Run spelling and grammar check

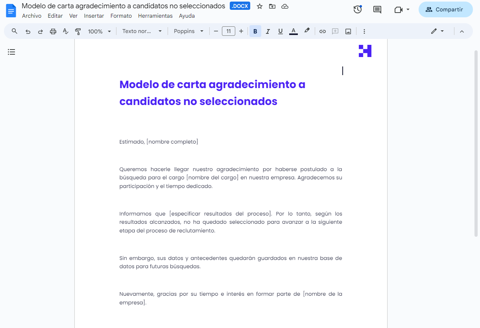(x=65, y=31)
